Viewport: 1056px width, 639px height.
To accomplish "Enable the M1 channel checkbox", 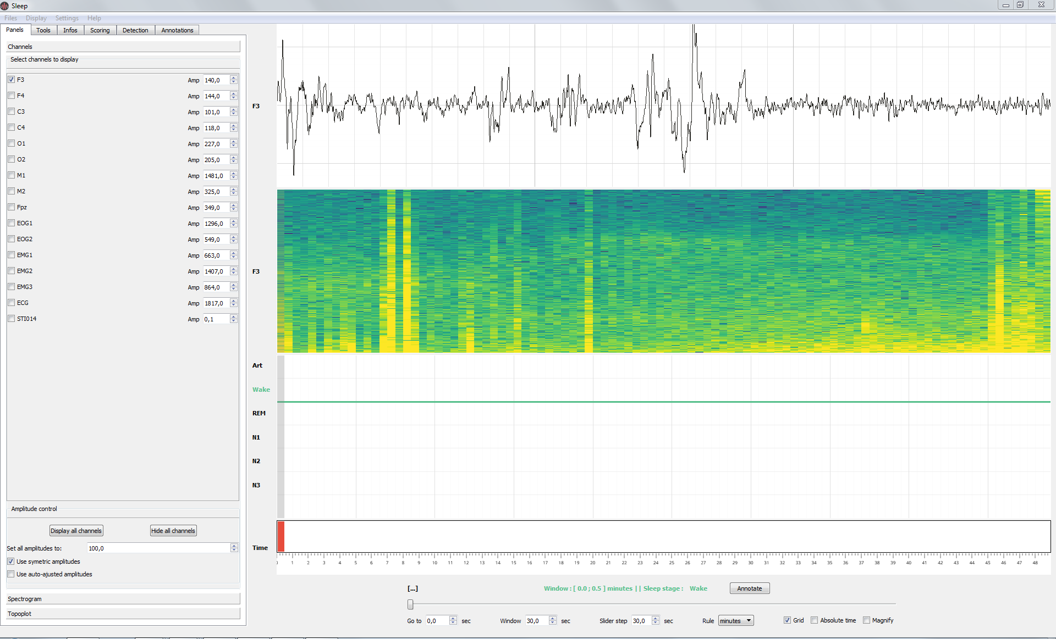I will (x=11, y=175).
